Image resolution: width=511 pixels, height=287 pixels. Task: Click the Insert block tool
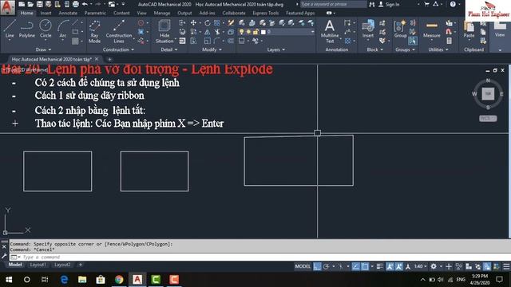(368, 29)
